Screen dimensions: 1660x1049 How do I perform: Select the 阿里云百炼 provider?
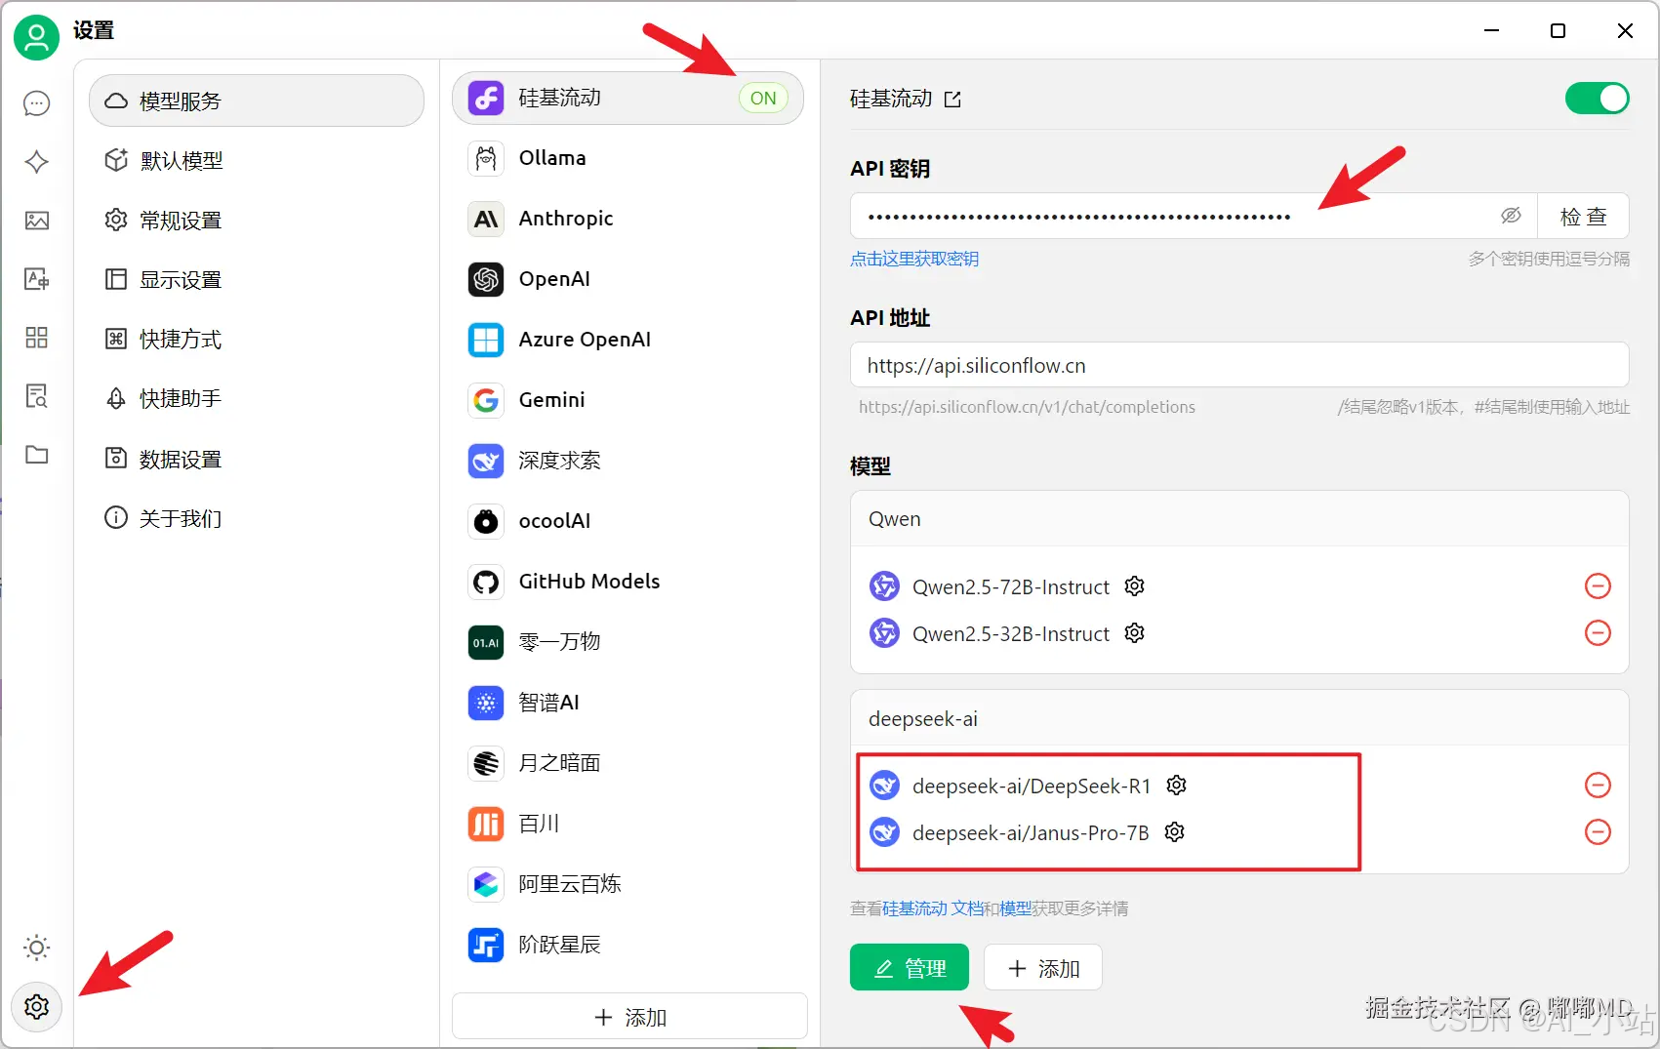(628, 884)
